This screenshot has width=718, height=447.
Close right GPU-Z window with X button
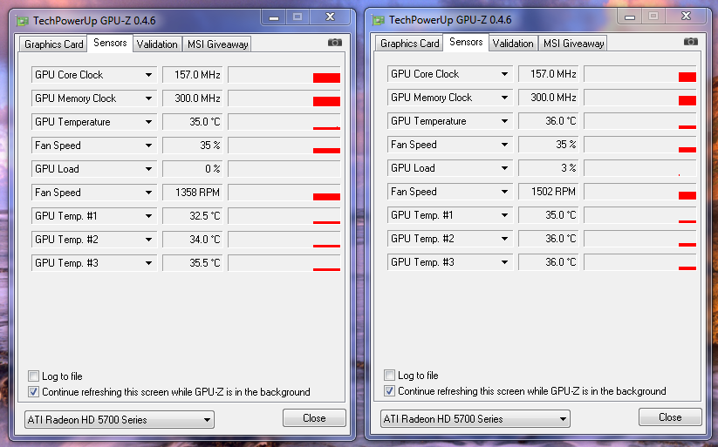tap(686, 16)
